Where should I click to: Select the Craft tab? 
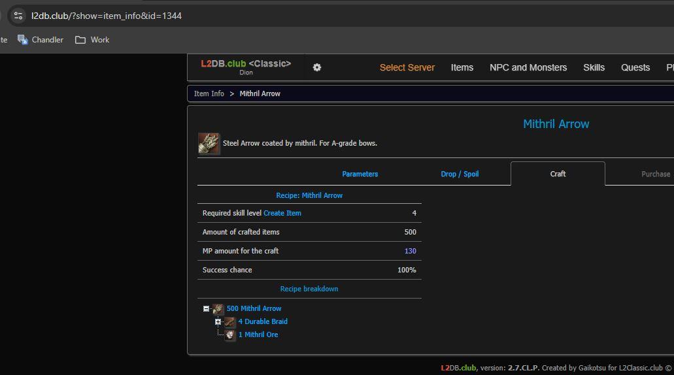558,174
